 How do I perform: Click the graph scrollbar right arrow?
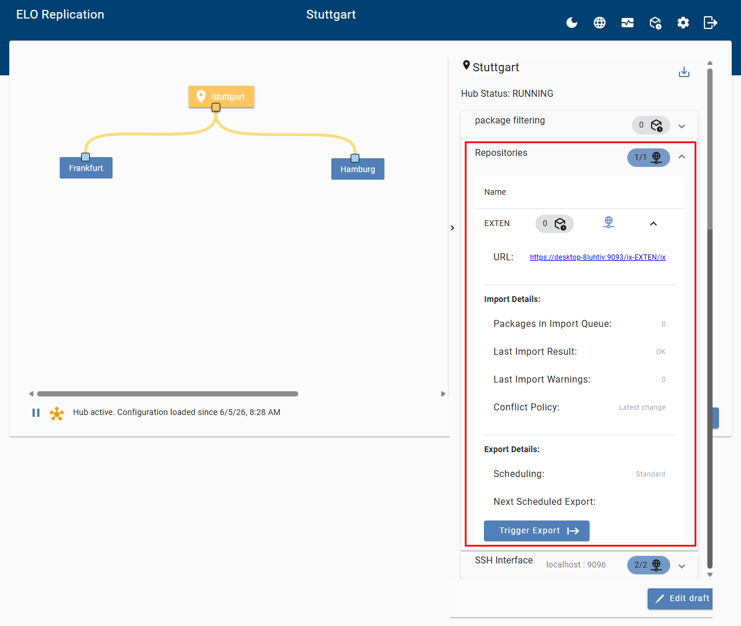(443, 394)
